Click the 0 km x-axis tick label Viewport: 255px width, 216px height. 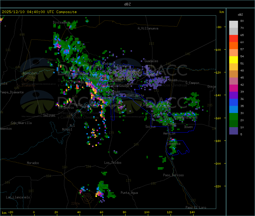point(34,212)
